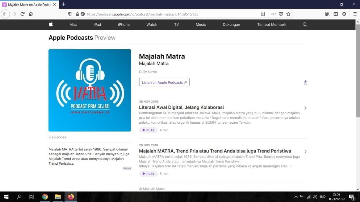Image resolution: width=360 pixels, height=202 pixels.
Task: Expand description with the more link
Action: click(x=127, y=168)
